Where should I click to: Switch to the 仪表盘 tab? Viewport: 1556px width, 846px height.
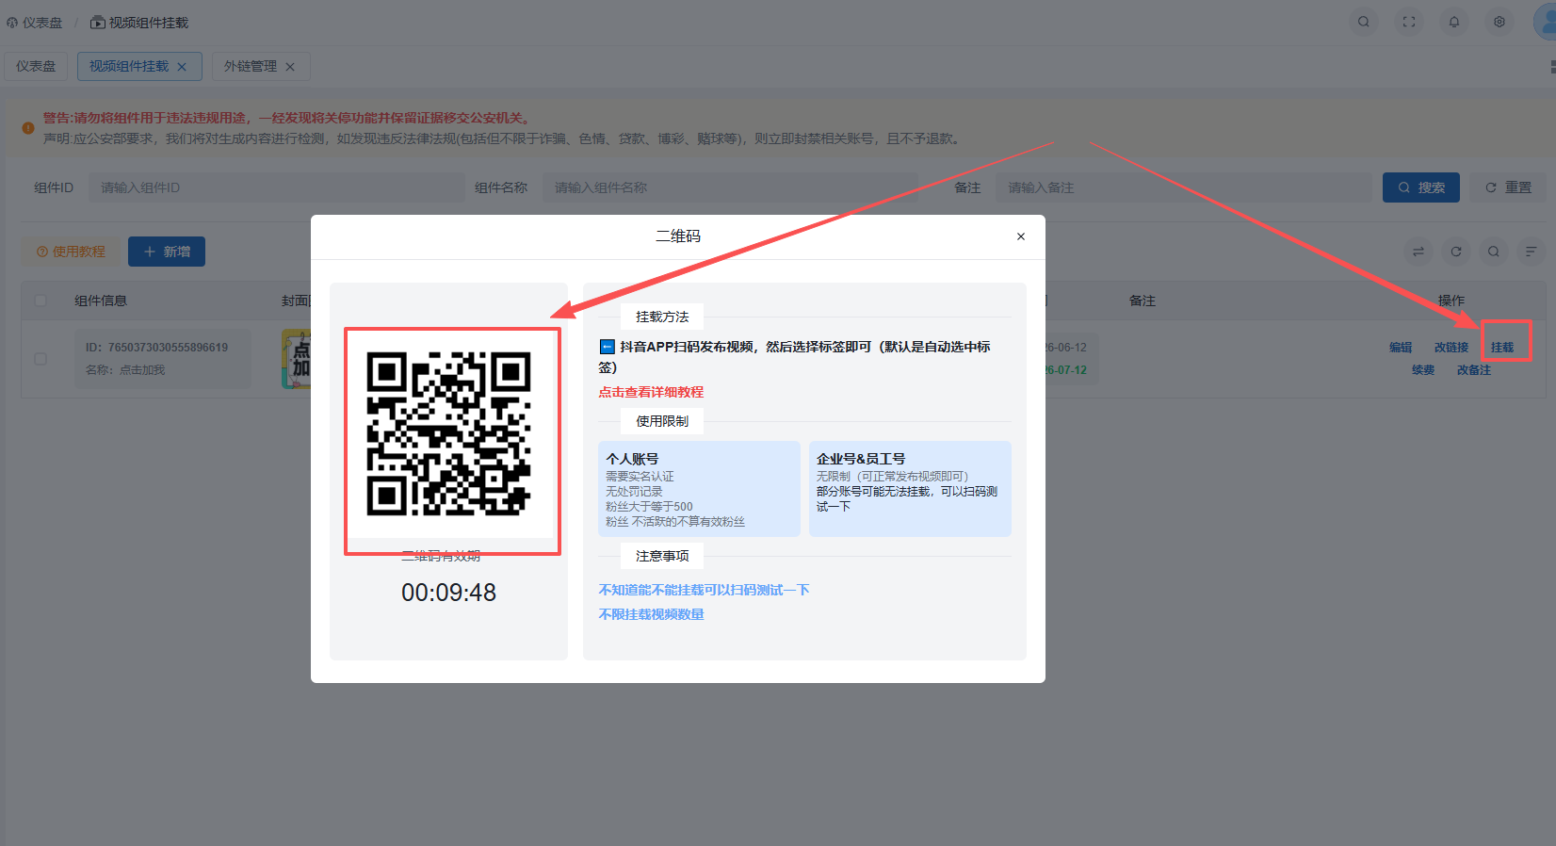click(x=36, y=66)
